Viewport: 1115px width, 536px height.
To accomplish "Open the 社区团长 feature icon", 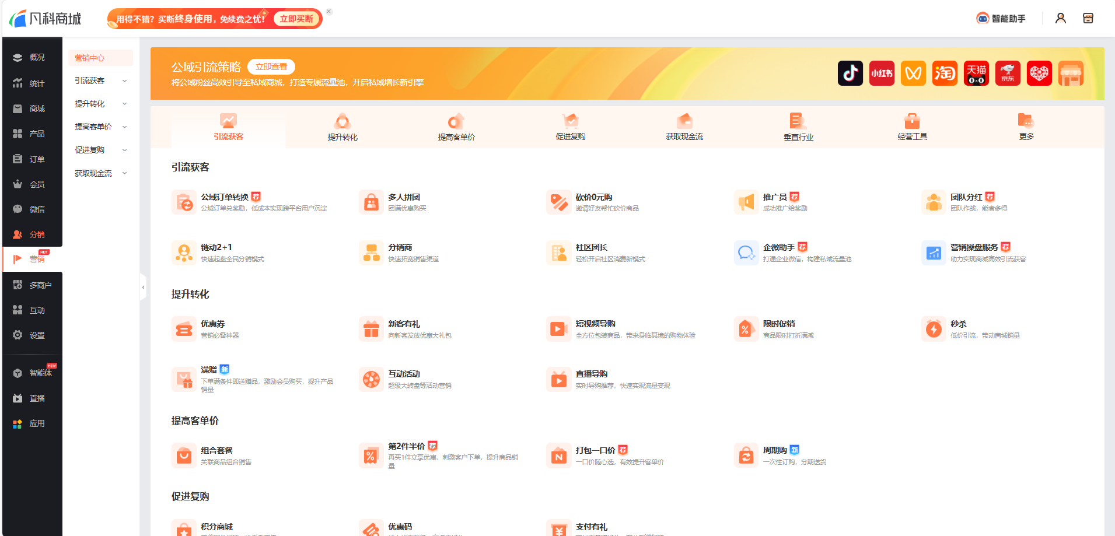I will pos(558,253).
